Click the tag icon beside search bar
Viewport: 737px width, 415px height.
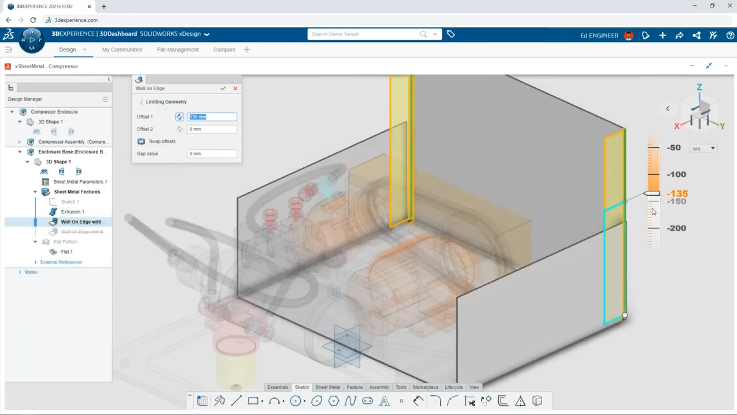pyautogui.click(x=451, y=34)
